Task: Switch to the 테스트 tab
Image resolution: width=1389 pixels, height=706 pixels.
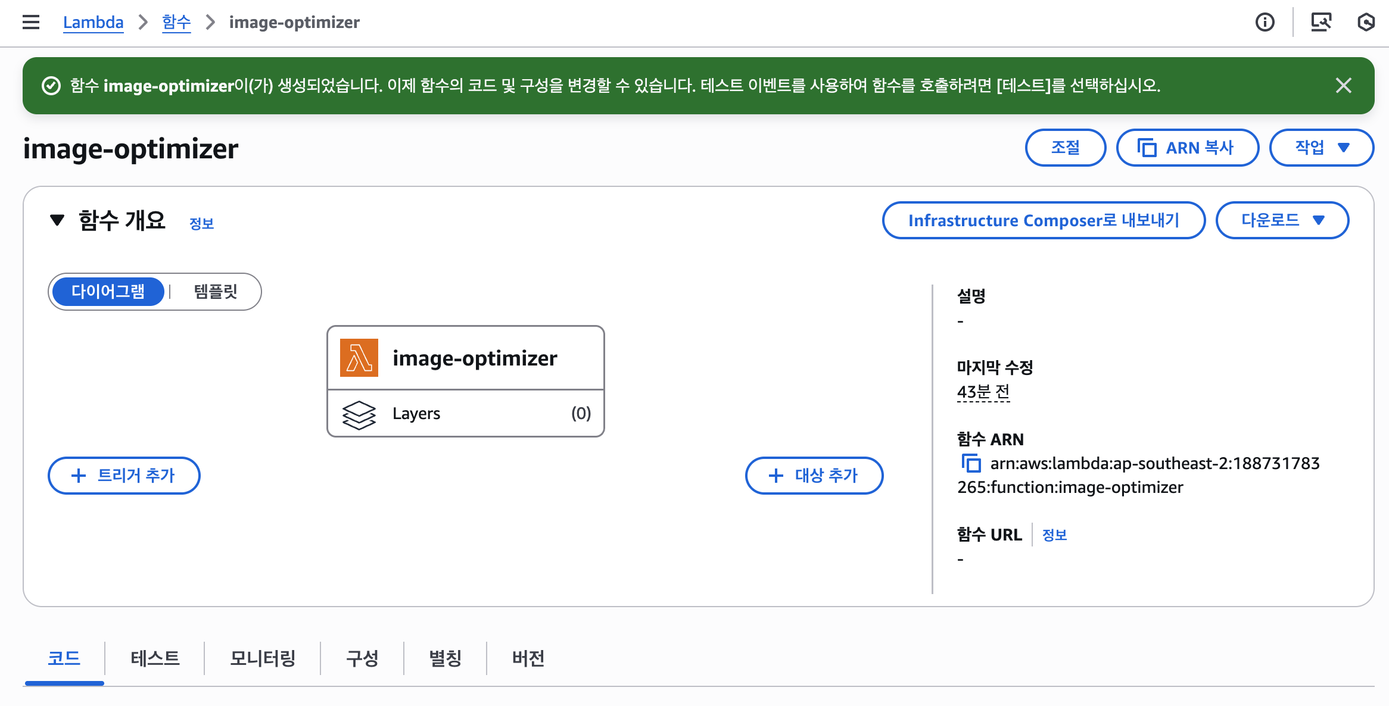Action: pyautogui.click(x=155, y=658)
